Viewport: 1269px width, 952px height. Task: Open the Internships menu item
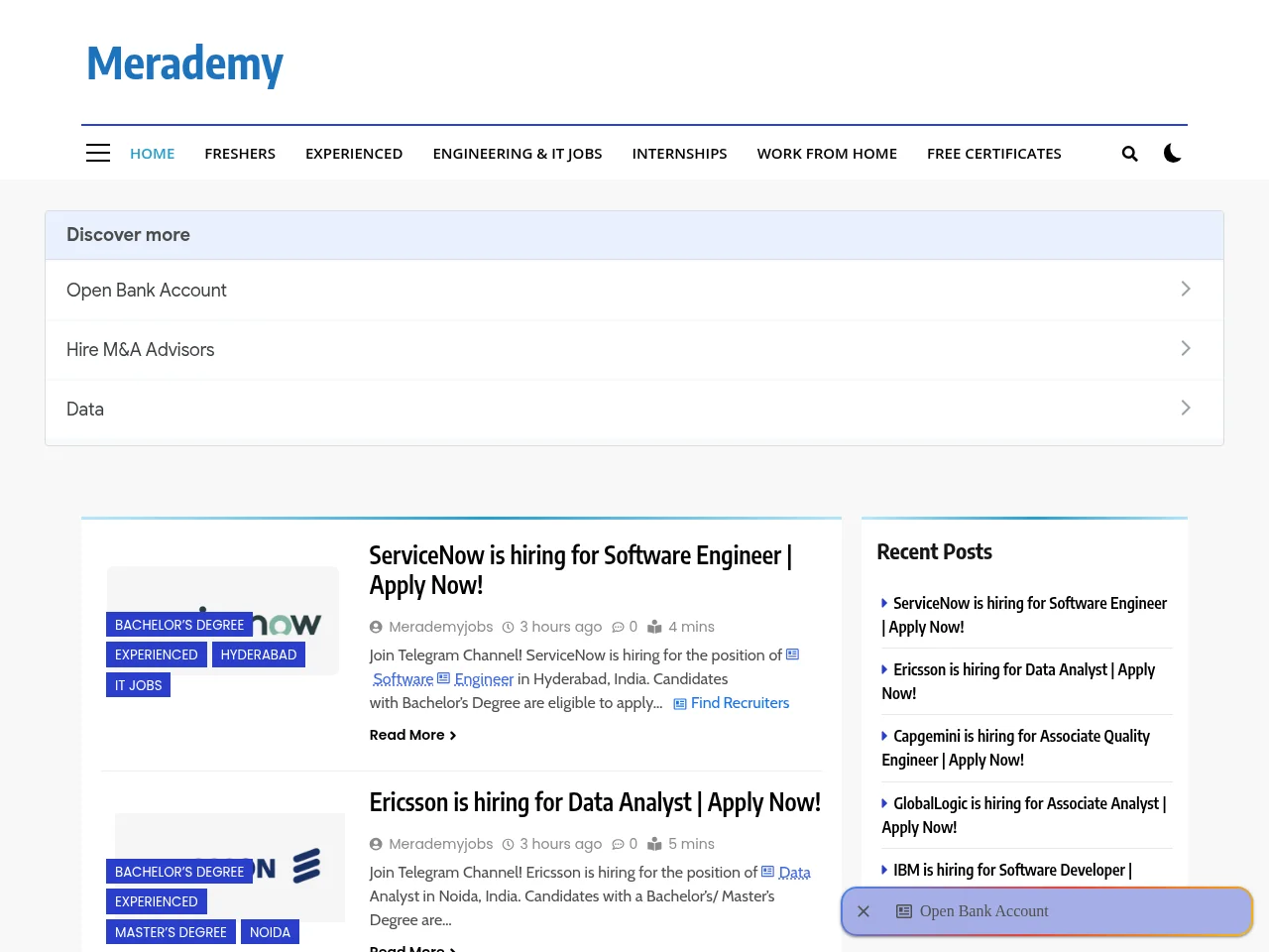point(679,154)
